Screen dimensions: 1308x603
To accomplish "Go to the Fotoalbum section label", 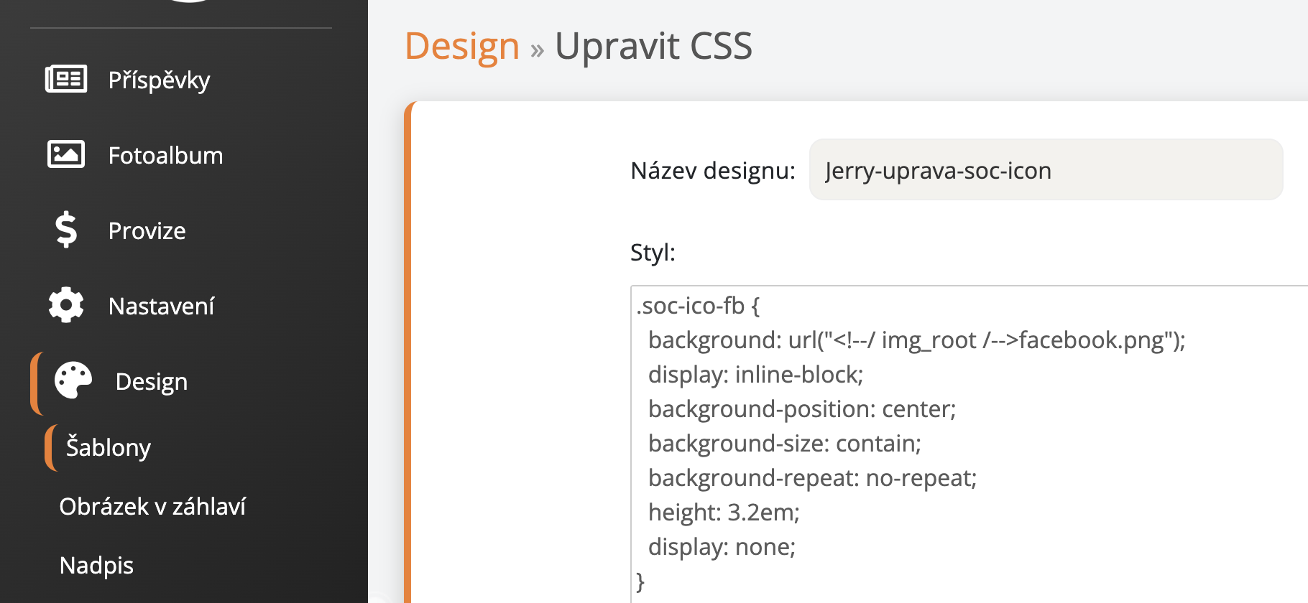I will tap(165, 156).
